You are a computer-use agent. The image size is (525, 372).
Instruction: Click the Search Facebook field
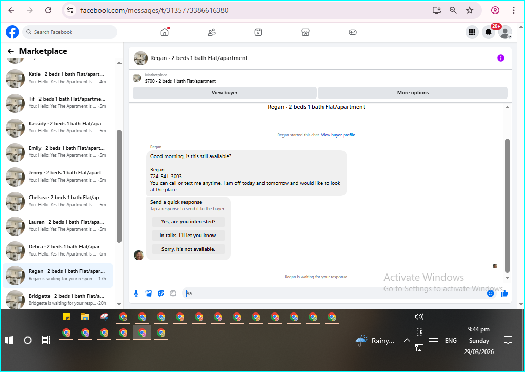tap(70, 32)
